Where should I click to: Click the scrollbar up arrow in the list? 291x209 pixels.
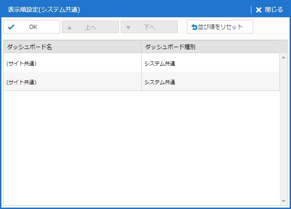pyautogui.click(x=284, y=57)
